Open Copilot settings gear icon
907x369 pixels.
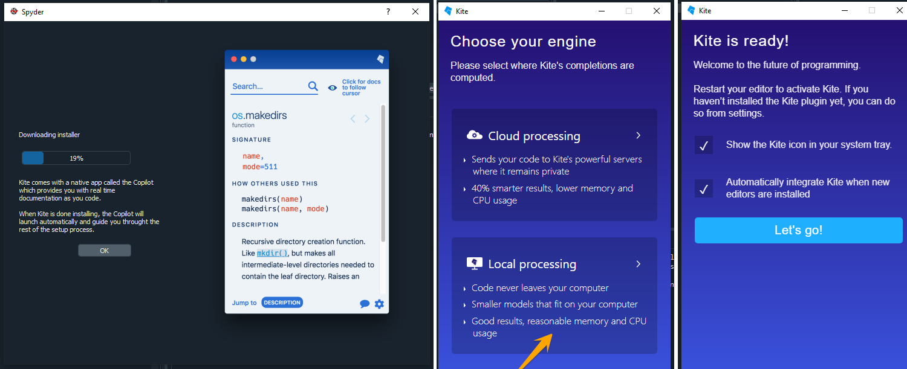tap(379, 304)
